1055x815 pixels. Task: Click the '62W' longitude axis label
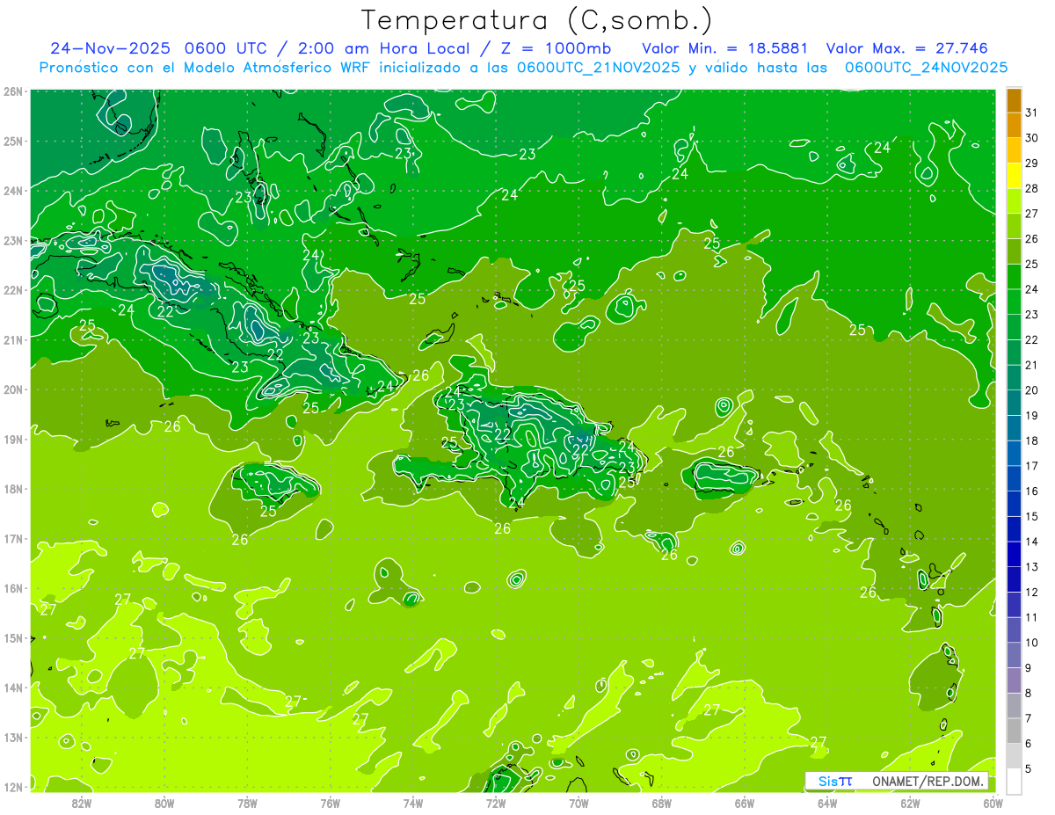pos(910,803)
